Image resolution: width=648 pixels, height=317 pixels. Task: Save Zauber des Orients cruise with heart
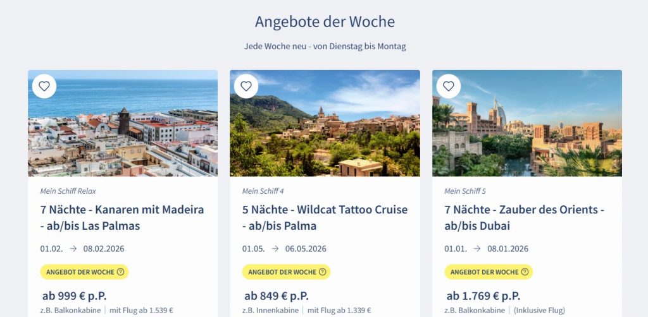[449, 87]
